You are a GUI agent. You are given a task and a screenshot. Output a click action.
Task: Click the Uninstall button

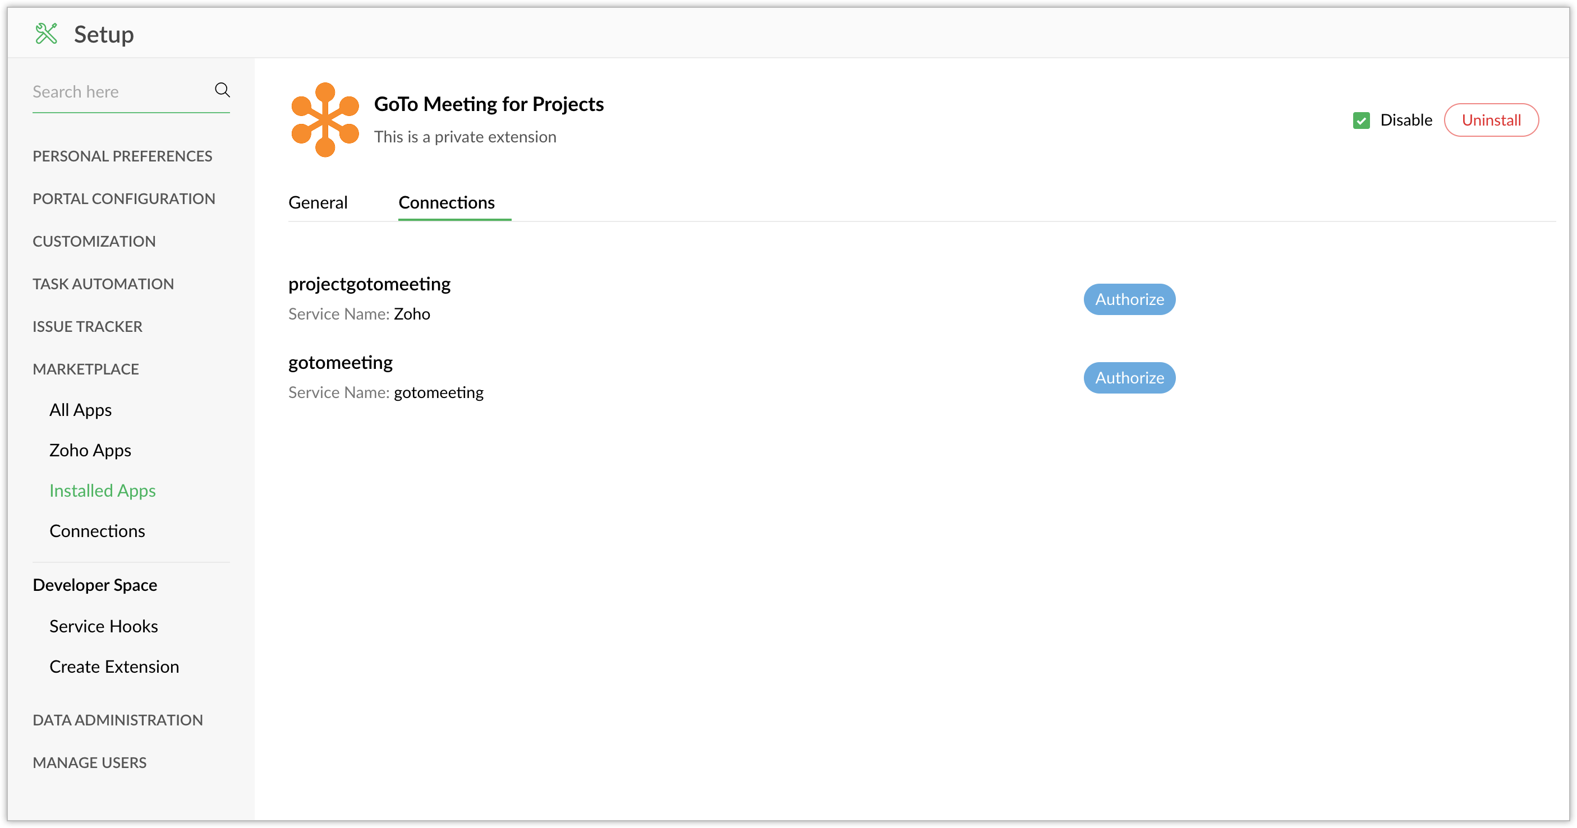(1490, 121)
